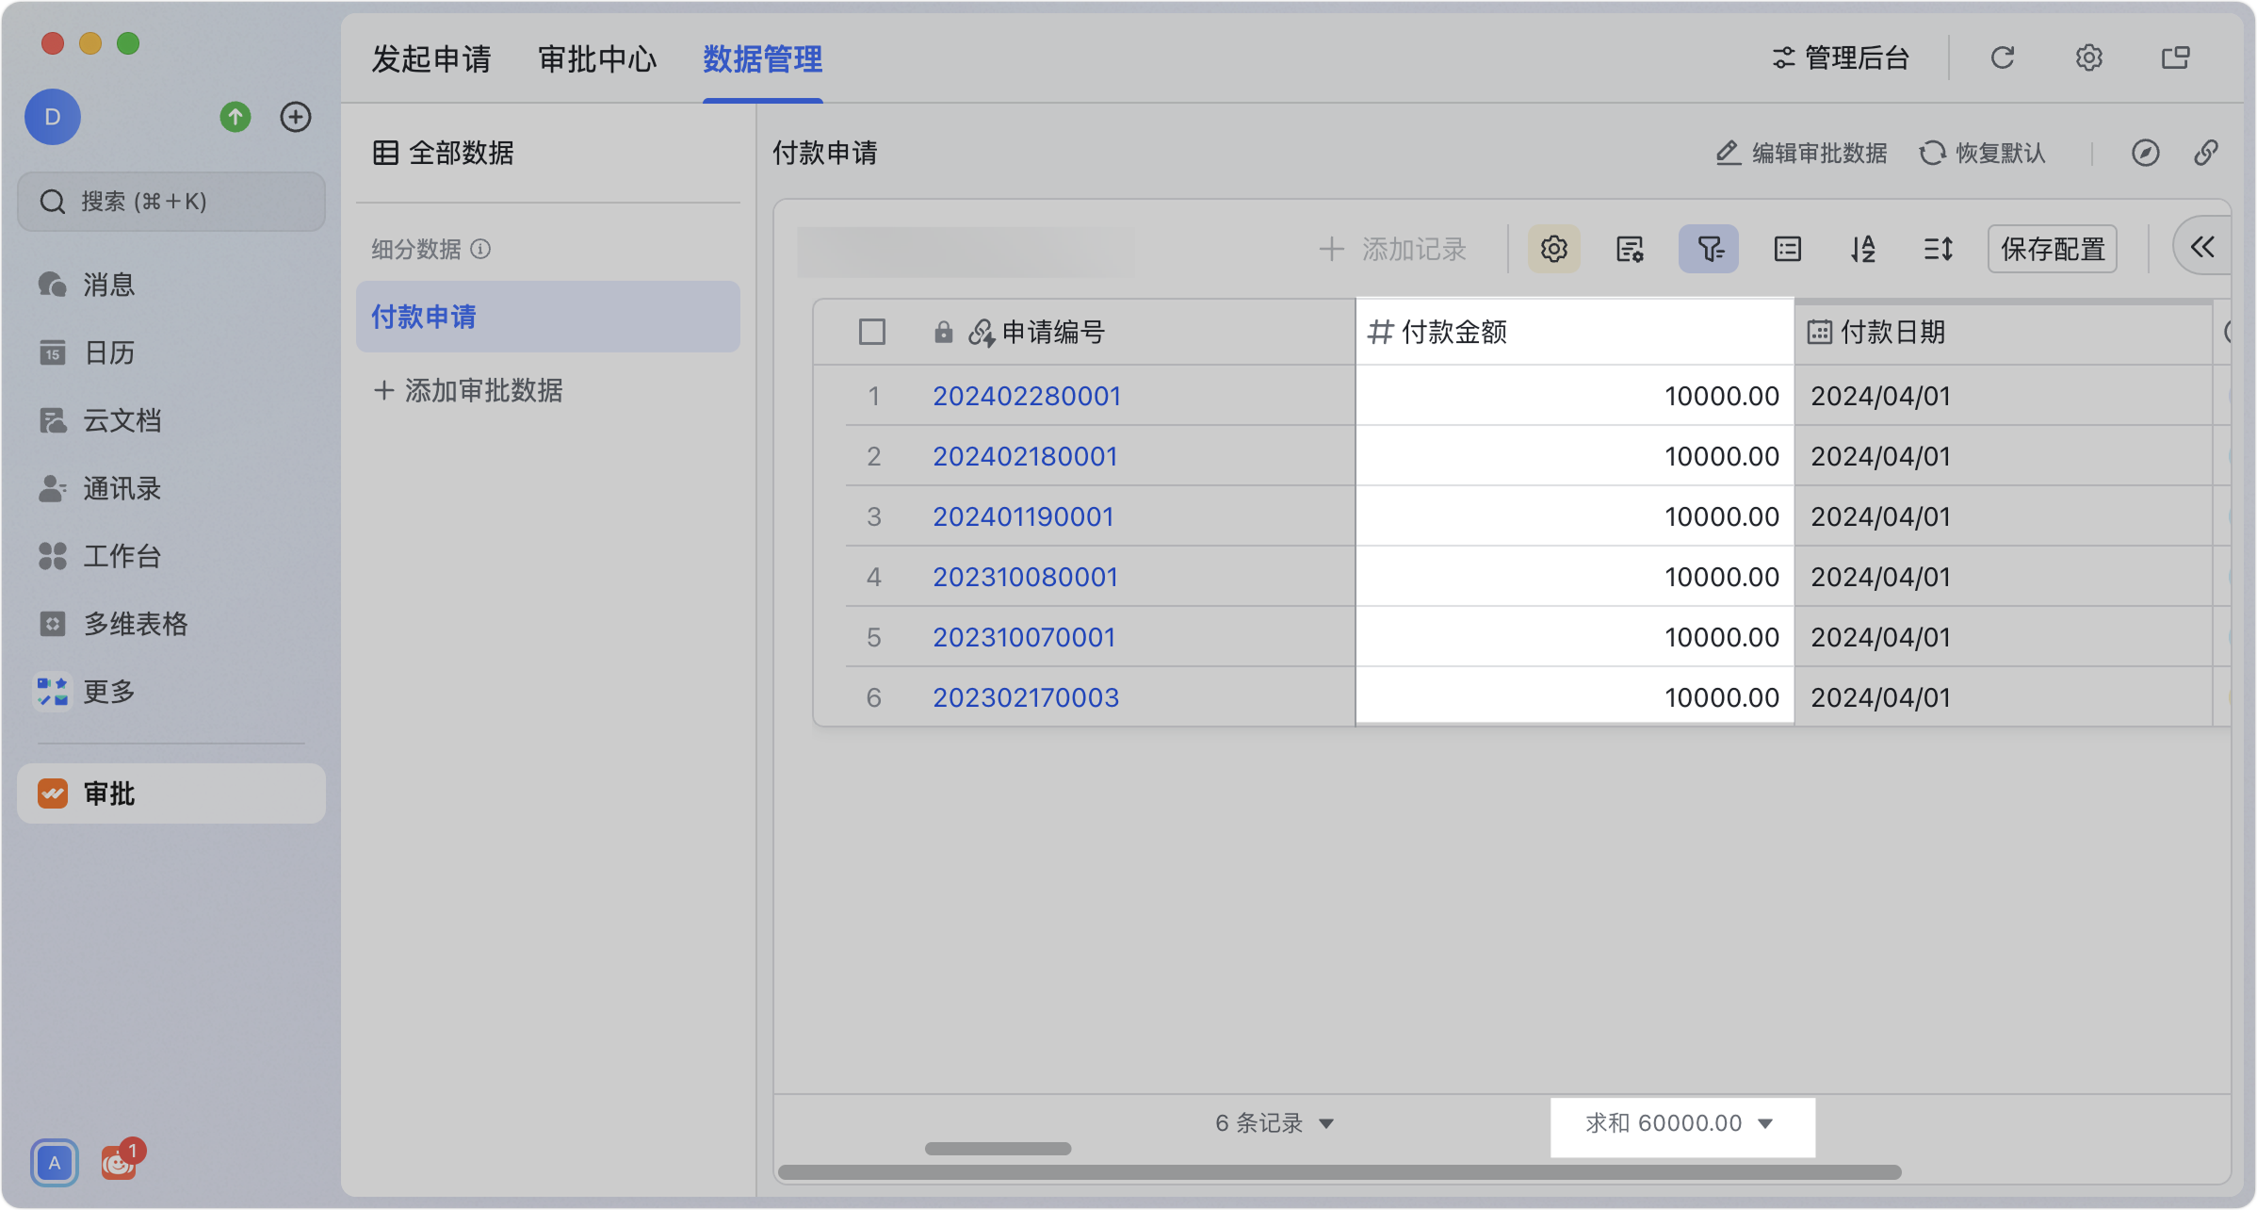Image resolution: width=2257 pixels, height=1210 pixels.
Task: Click the 保存配置 button
Action: click(2053, 249)
